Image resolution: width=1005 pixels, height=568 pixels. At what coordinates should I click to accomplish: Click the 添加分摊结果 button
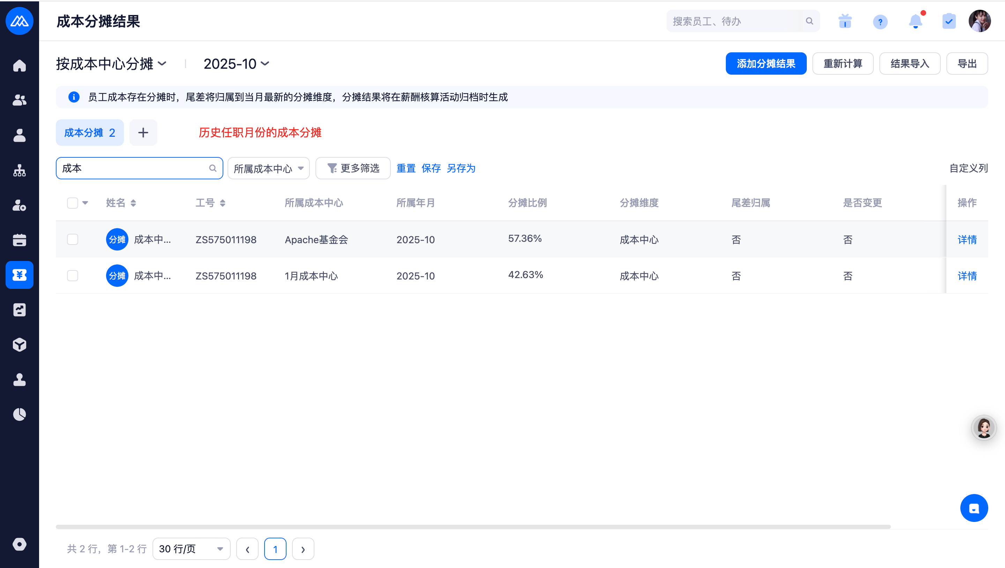click(x=766, y=63)
